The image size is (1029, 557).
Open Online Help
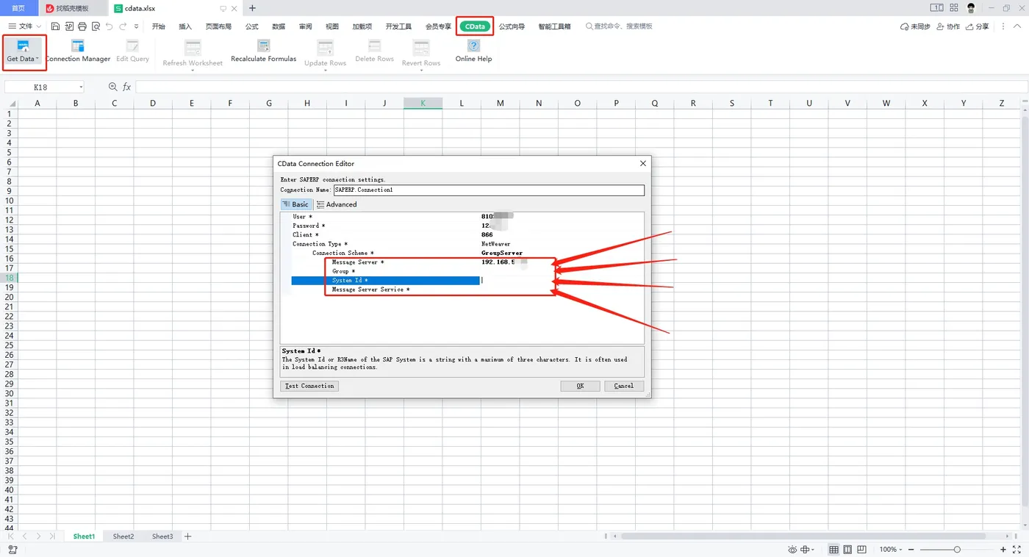coord(473,51)
